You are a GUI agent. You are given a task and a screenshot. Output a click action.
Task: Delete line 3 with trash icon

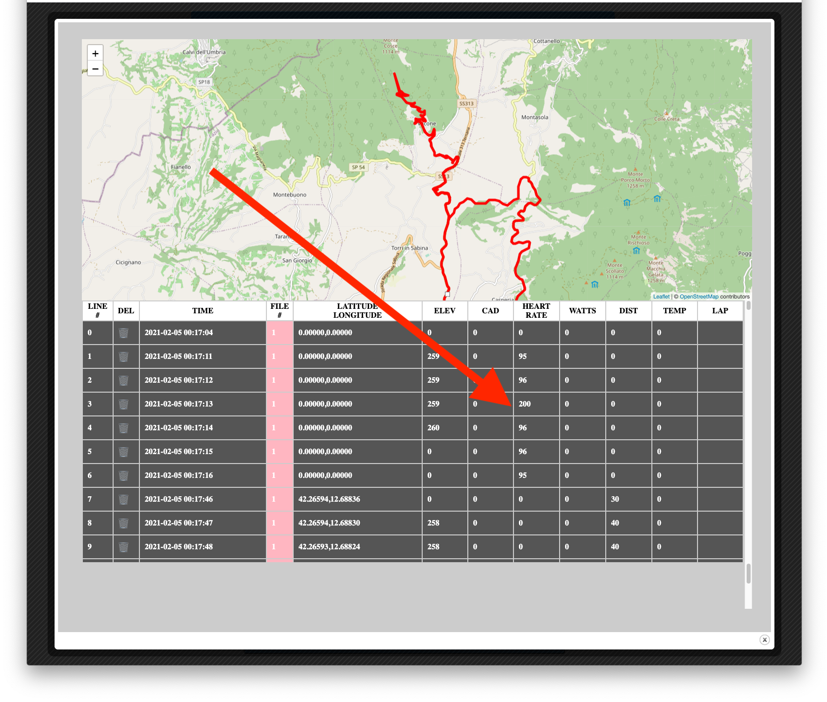point(124,404)
